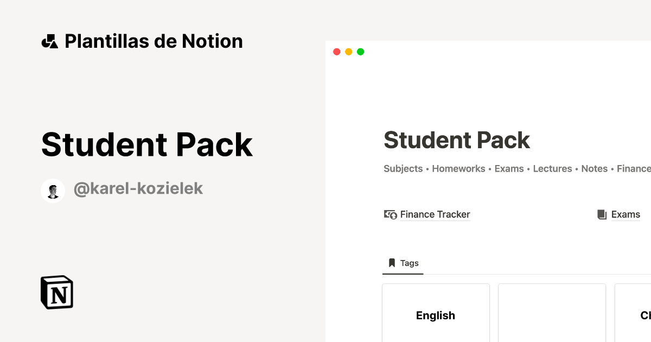This screenshot has width=651, height=342.
Task: Select the Tags tab
Action: (x=403, y=263)
